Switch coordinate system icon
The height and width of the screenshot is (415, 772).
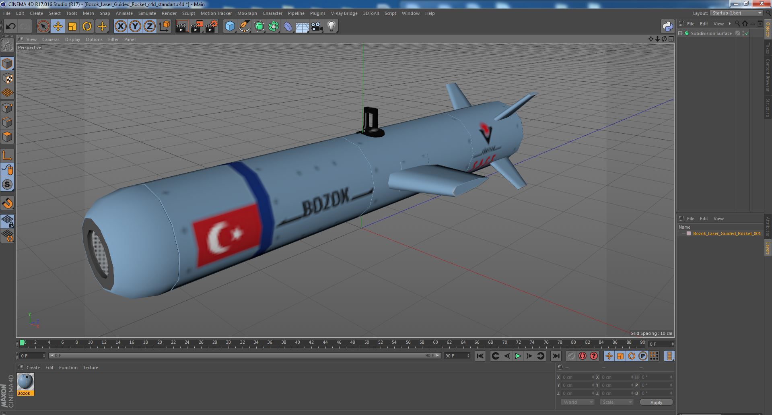point(165,27)
